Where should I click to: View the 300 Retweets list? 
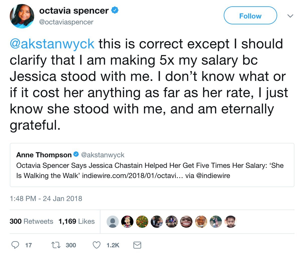[x=31, y=221]
